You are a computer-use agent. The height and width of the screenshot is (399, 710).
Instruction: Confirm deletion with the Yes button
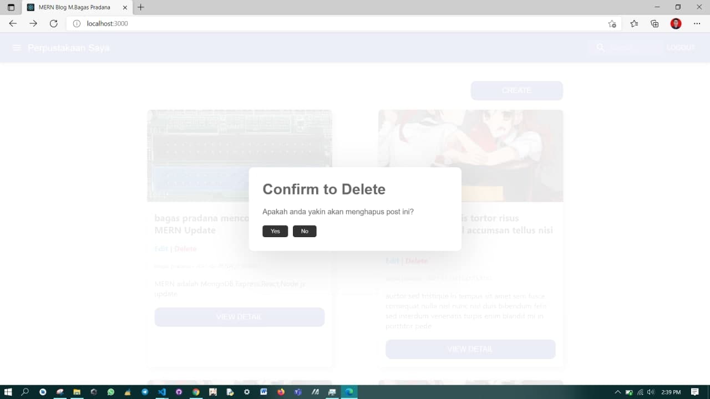pos(275,231)
